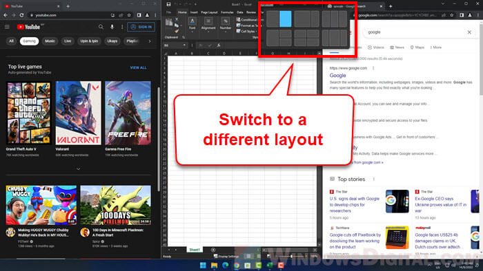Clear the Google search box with X
The height and width of the screenshot is (271, 483).
coord(469,32)
